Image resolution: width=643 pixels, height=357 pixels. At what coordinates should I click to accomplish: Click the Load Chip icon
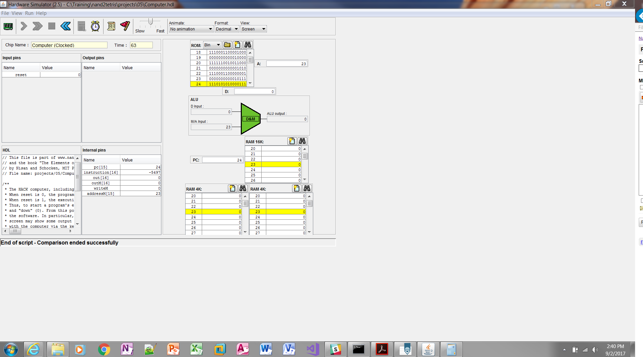[8, 26]
